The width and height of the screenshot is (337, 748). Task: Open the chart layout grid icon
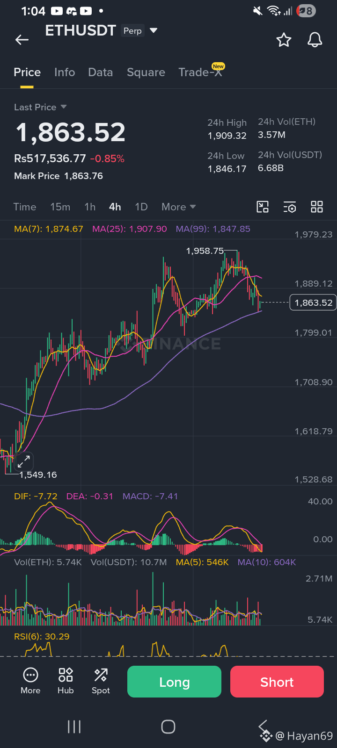click(x=317, y=207)
